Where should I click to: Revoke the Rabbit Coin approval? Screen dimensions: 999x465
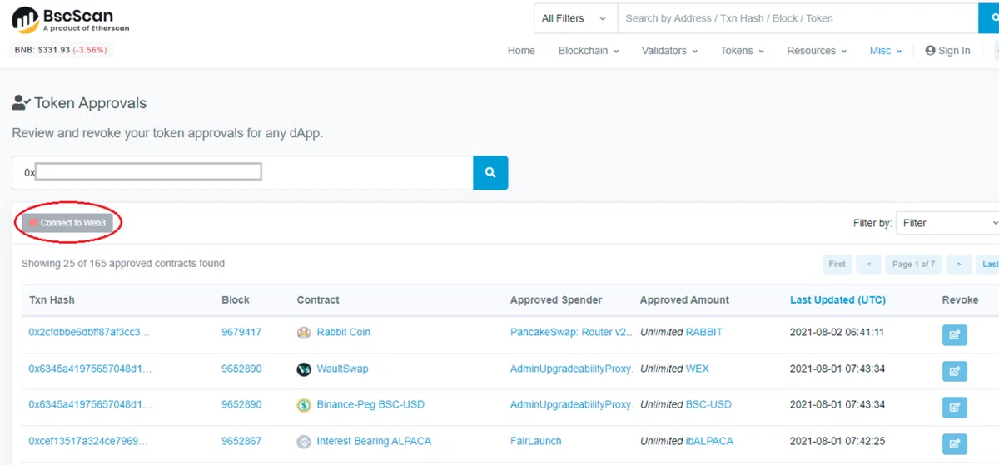(954, 335)
